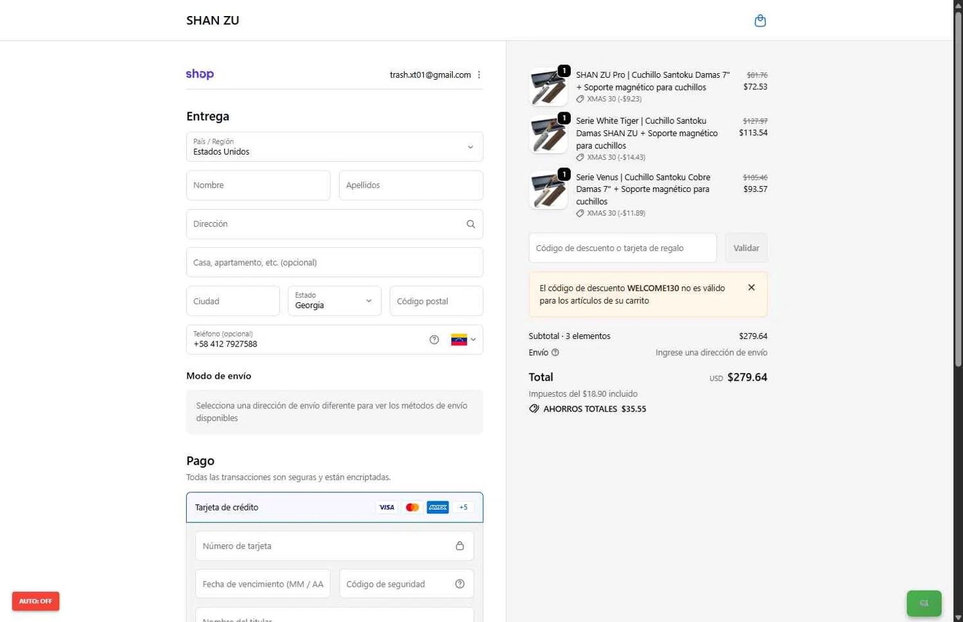Open the shopping bag cart icon
Image resolution: width=963 pixels, height=622 pixels.
760,21
